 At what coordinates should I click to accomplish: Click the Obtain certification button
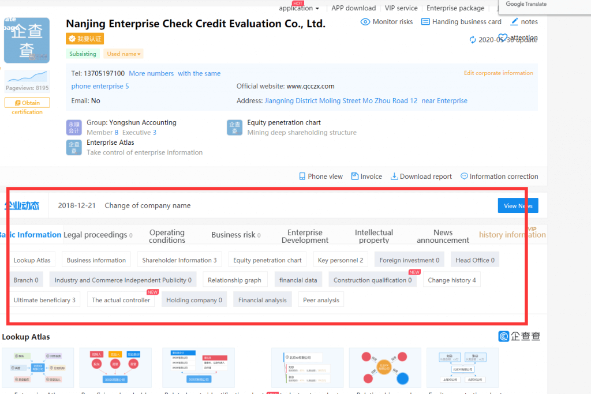[27, 103]
